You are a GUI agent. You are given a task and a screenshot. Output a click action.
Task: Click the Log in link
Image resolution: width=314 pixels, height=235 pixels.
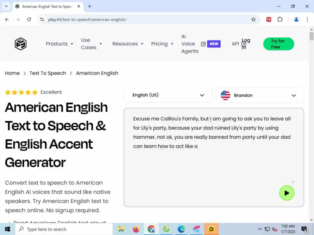click(246, 44)
